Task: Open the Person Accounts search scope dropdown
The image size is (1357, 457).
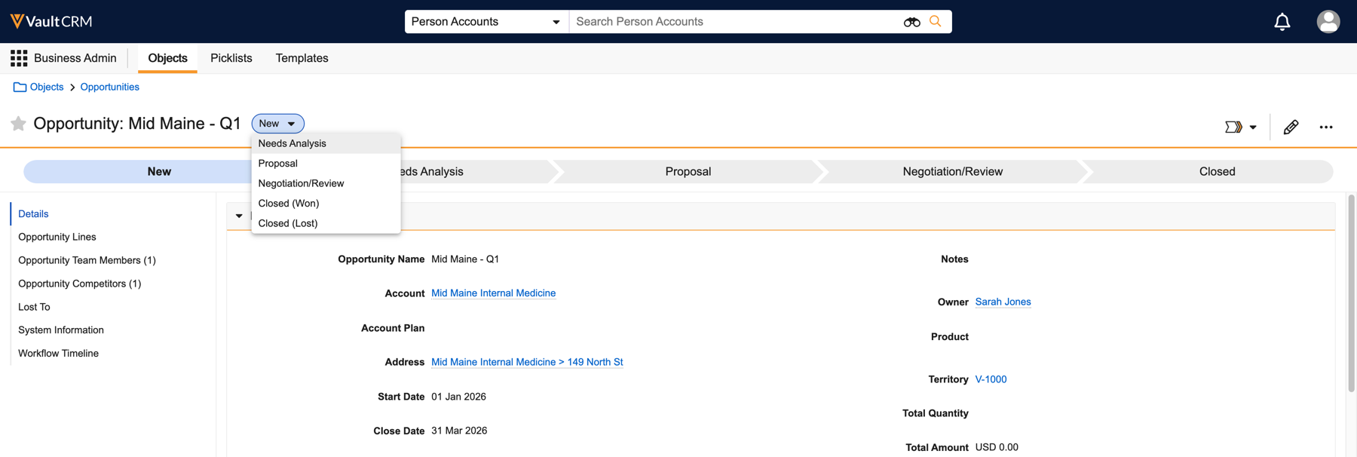Action: click(x=486, y=22)
